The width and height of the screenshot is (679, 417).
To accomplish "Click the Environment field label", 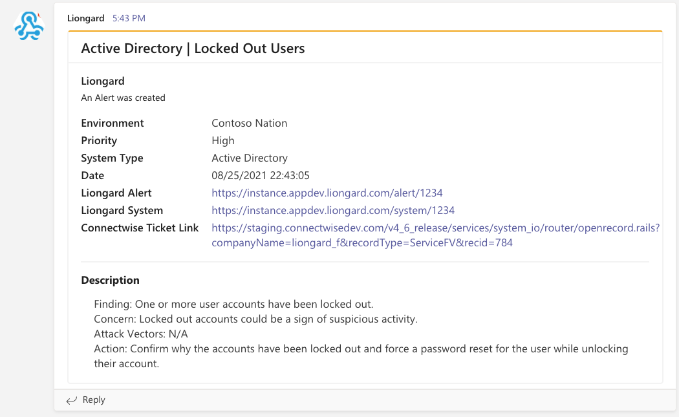I will 112,123.
